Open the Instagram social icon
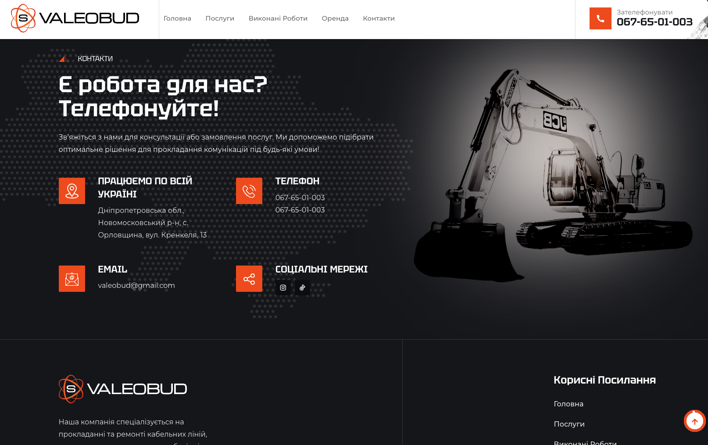708x445 pixels. pyautogui.click(x=283, y=288)
